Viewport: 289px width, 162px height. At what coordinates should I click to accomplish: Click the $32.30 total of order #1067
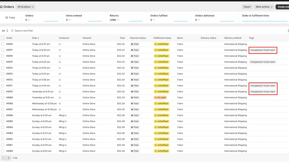[x=121, y=109]
